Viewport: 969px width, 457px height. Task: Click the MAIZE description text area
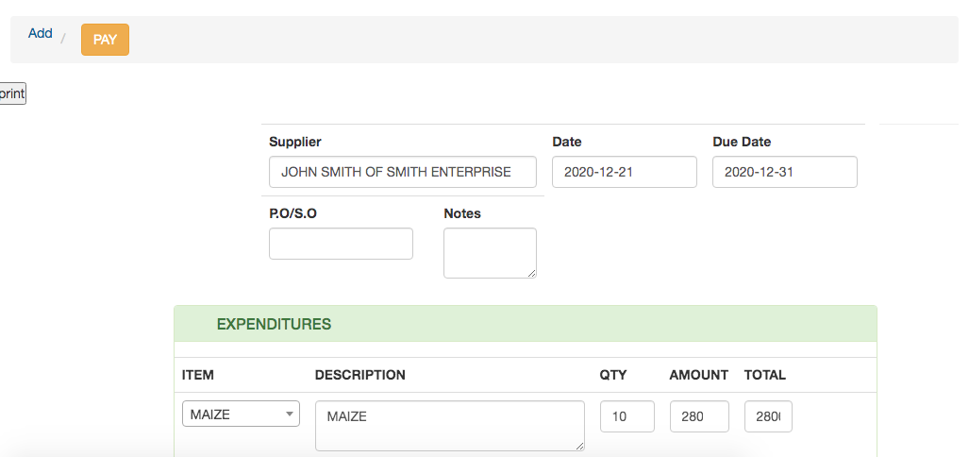pyautogui.click(x=448, y=425)
